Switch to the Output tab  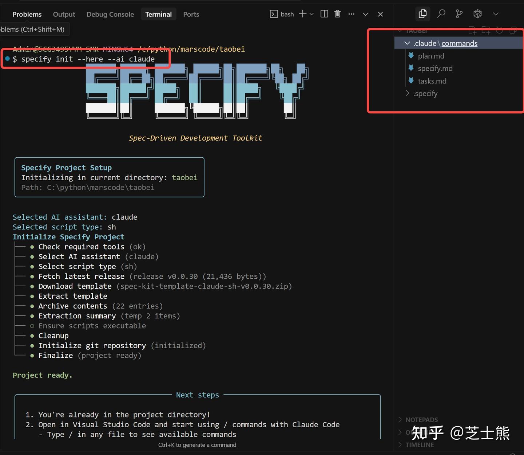pos(64,14)
